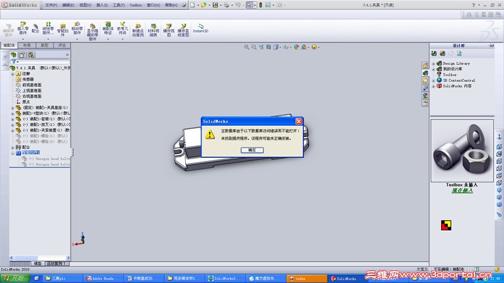Switch to the 模型 model tab at bottom
Viewport: 504px width, 283px height.
click(x=37, y=264)
